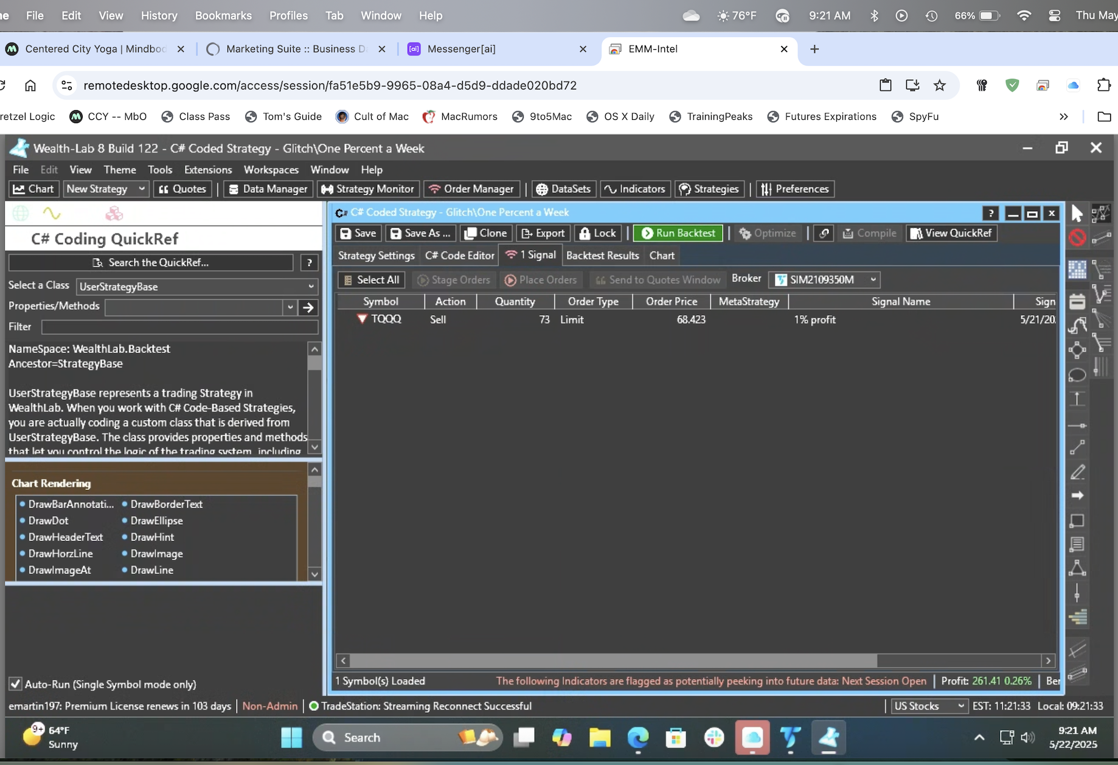This screenshot has height=765, width=1118.
Task: Click the Export strategy button
Action: [543, 233]
